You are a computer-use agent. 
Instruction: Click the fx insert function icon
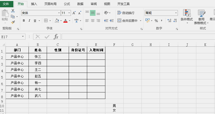point(56,37)
